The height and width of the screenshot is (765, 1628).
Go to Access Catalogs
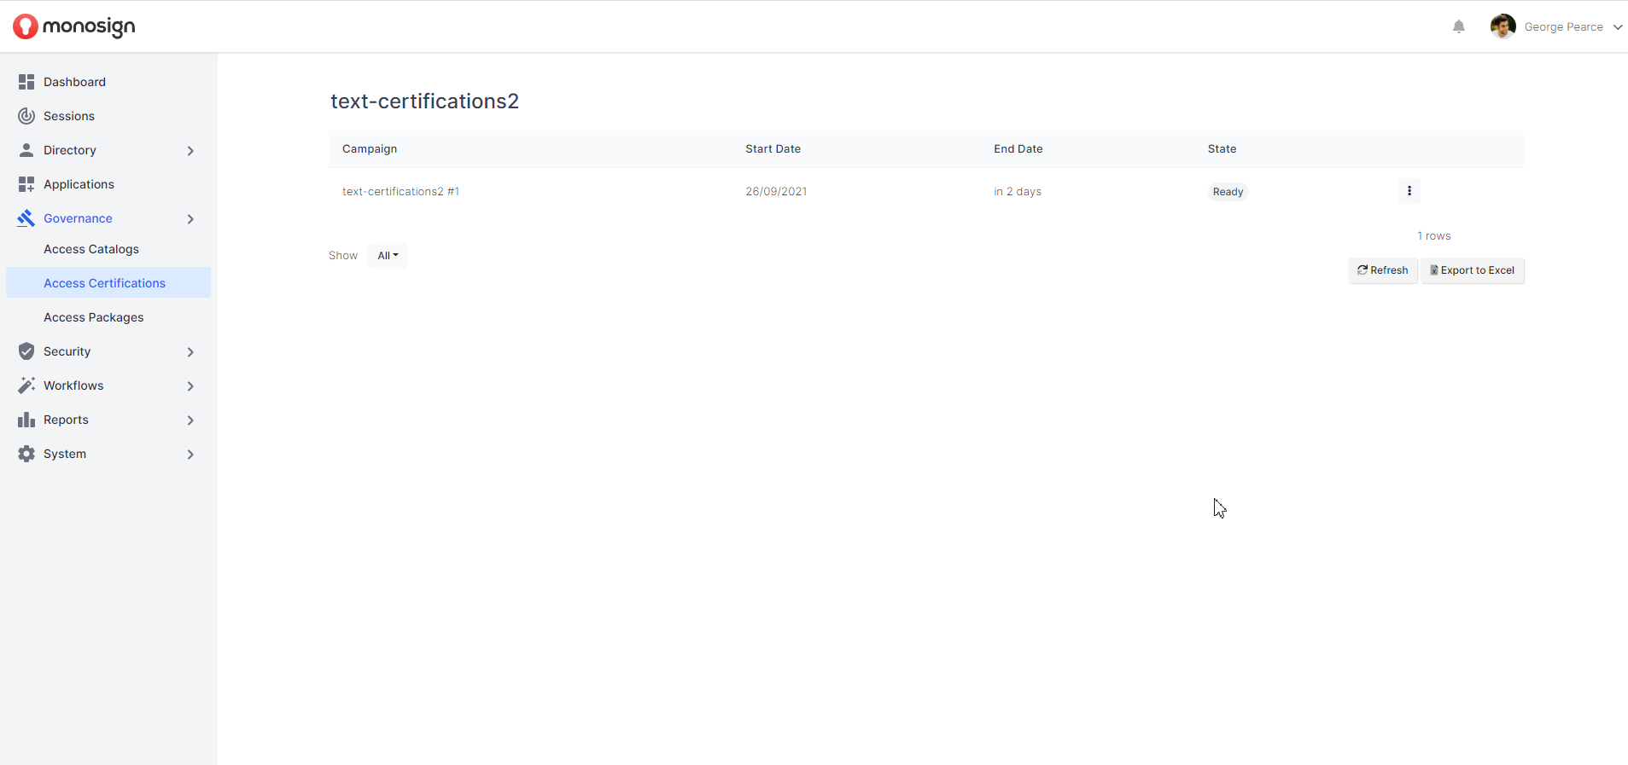coord(91,249)
